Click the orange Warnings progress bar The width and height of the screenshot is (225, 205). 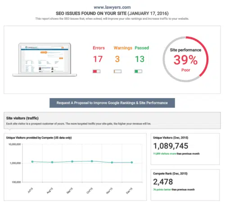117,71
